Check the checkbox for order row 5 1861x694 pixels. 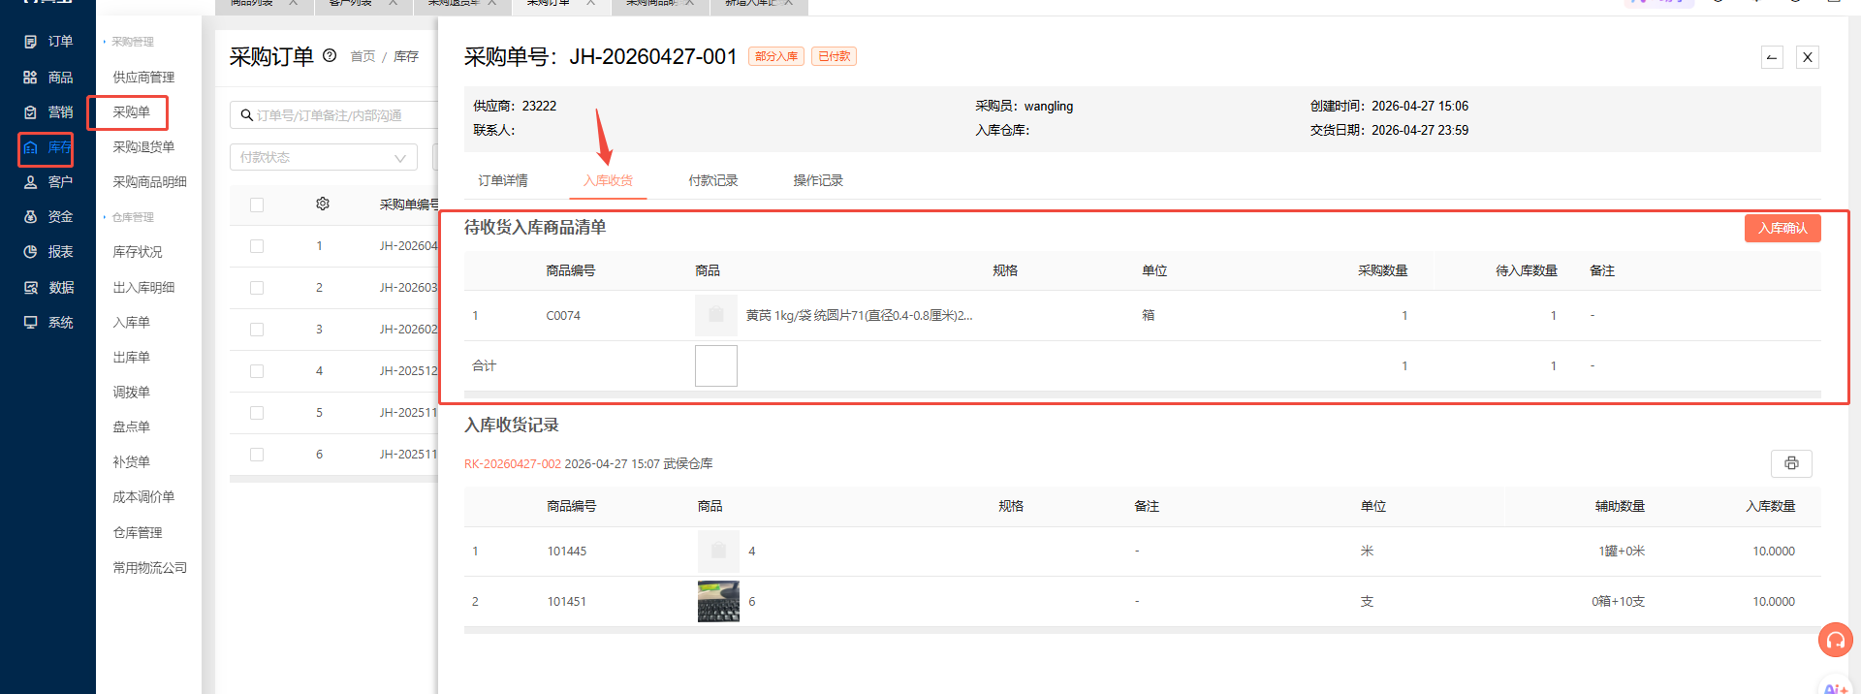pyautogui.click(x=257, y=413)
